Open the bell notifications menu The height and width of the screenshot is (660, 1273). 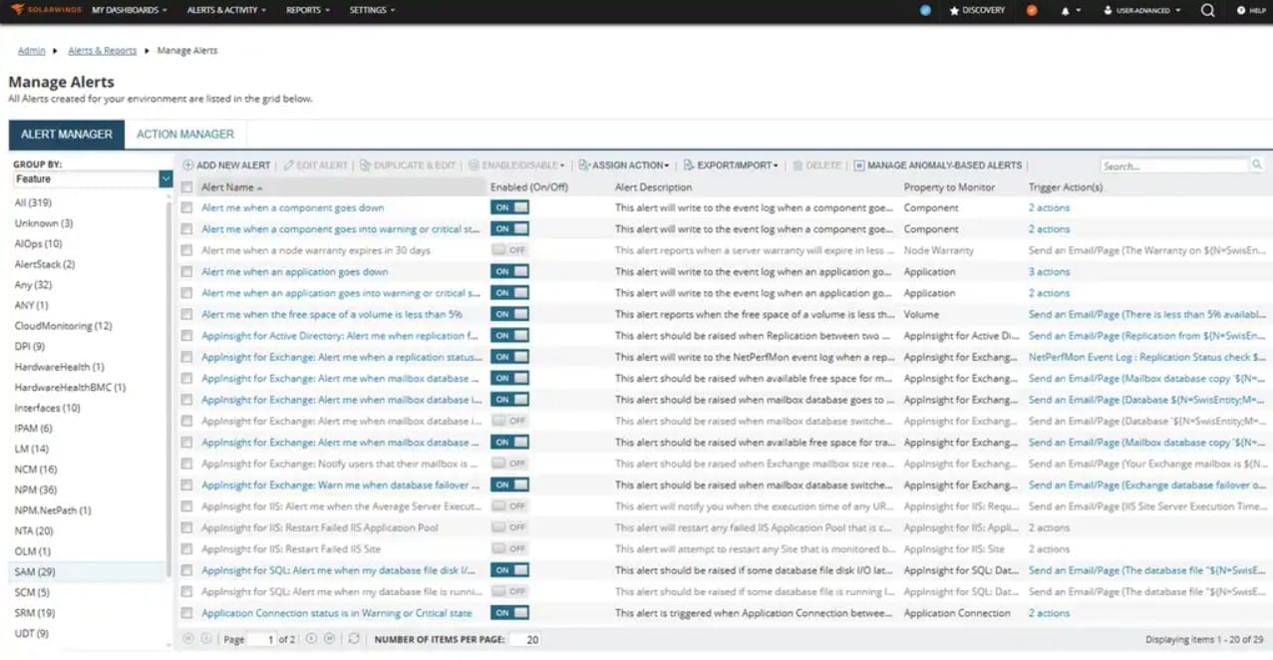pos(1071,10)
